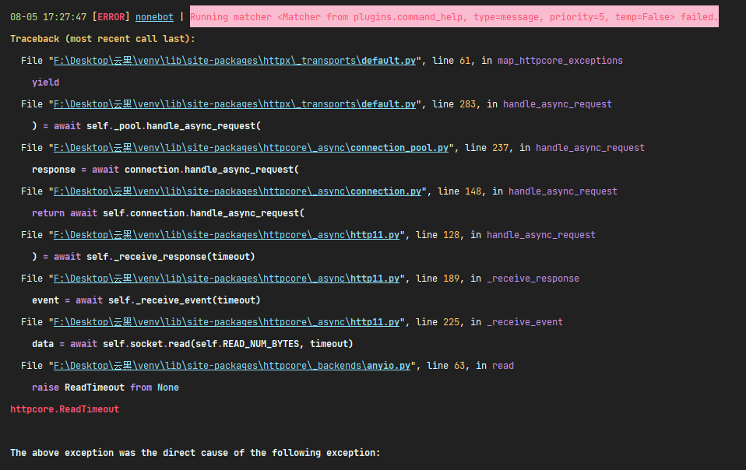Select the Traceback header line
Viewport: 746px width, 470px height.
(101, 38)
